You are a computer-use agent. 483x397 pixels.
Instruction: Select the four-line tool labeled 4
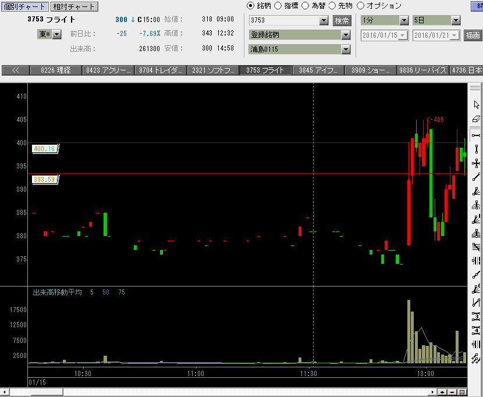coord(476,331)
